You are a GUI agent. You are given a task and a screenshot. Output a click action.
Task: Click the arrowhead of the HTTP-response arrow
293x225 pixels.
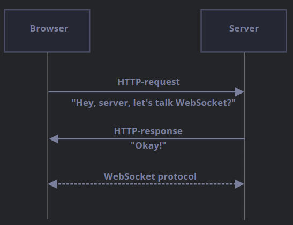[54, 139]
